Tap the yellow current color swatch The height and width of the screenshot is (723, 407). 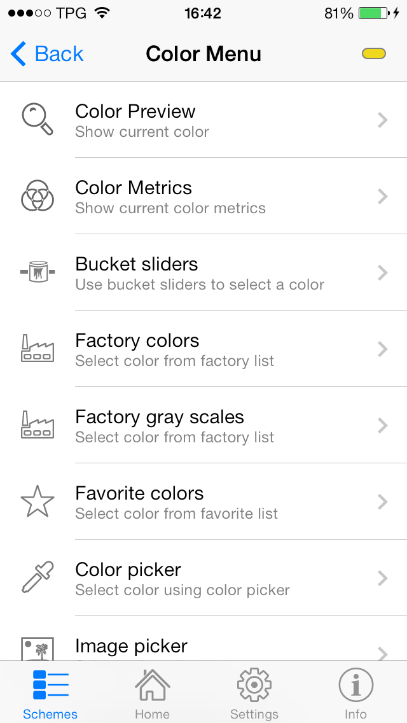pos(374,54)
